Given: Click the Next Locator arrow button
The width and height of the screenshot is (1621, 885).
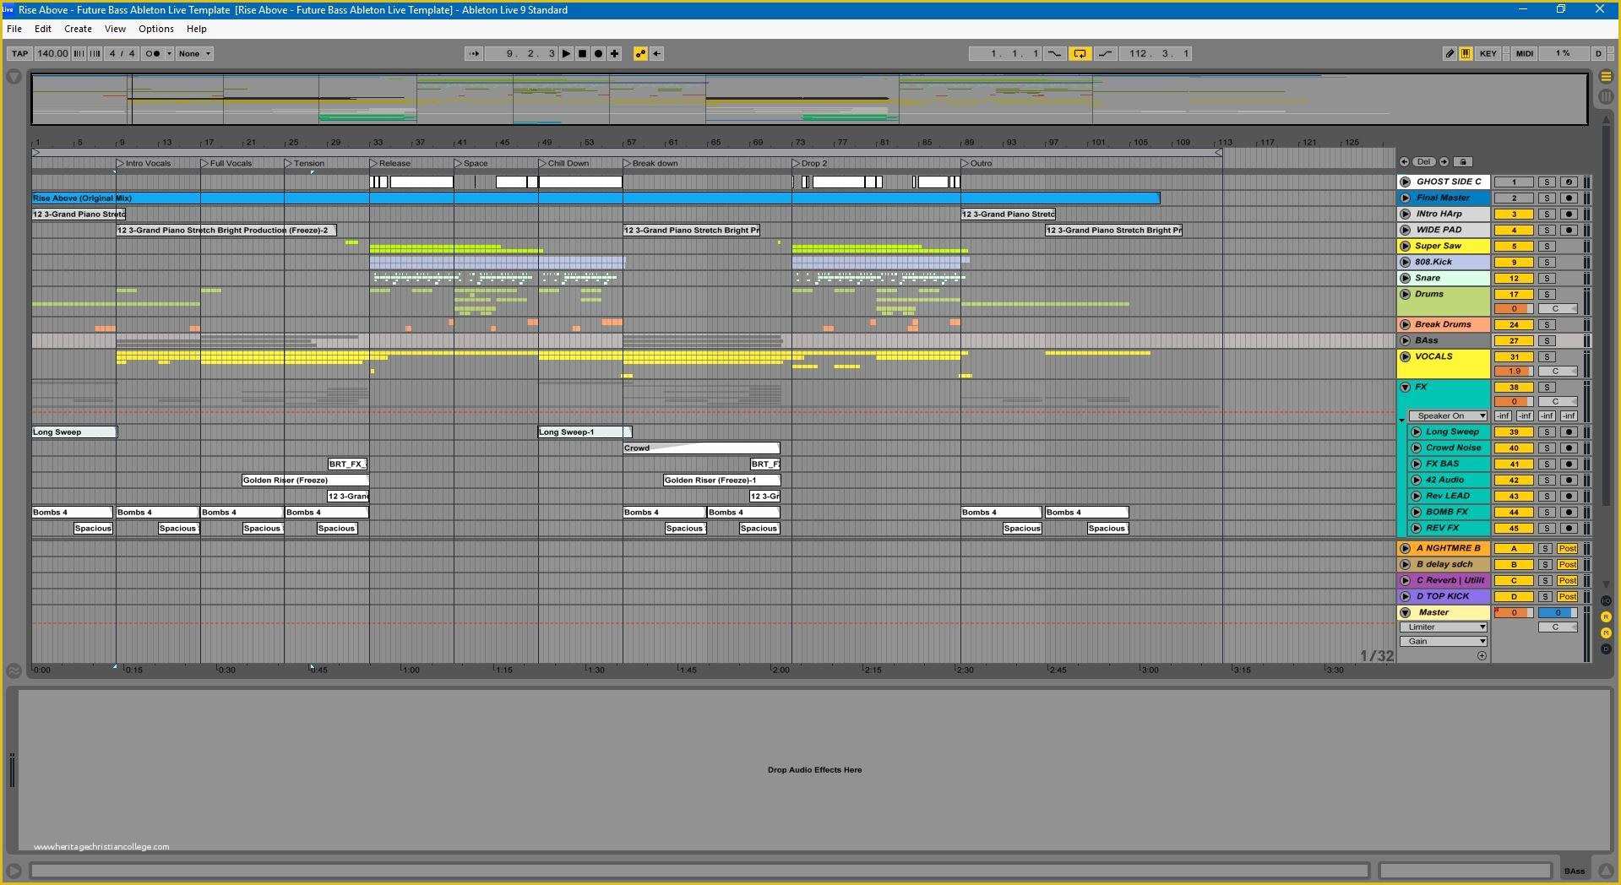Looking at the screenshot, I should (x=1444, y=161).
